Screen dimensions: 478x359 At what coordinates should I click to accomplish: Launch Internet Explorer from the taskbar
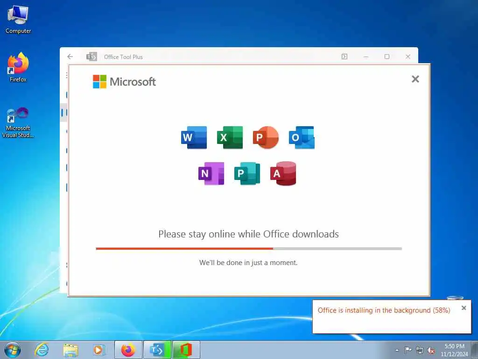(42, 350)
